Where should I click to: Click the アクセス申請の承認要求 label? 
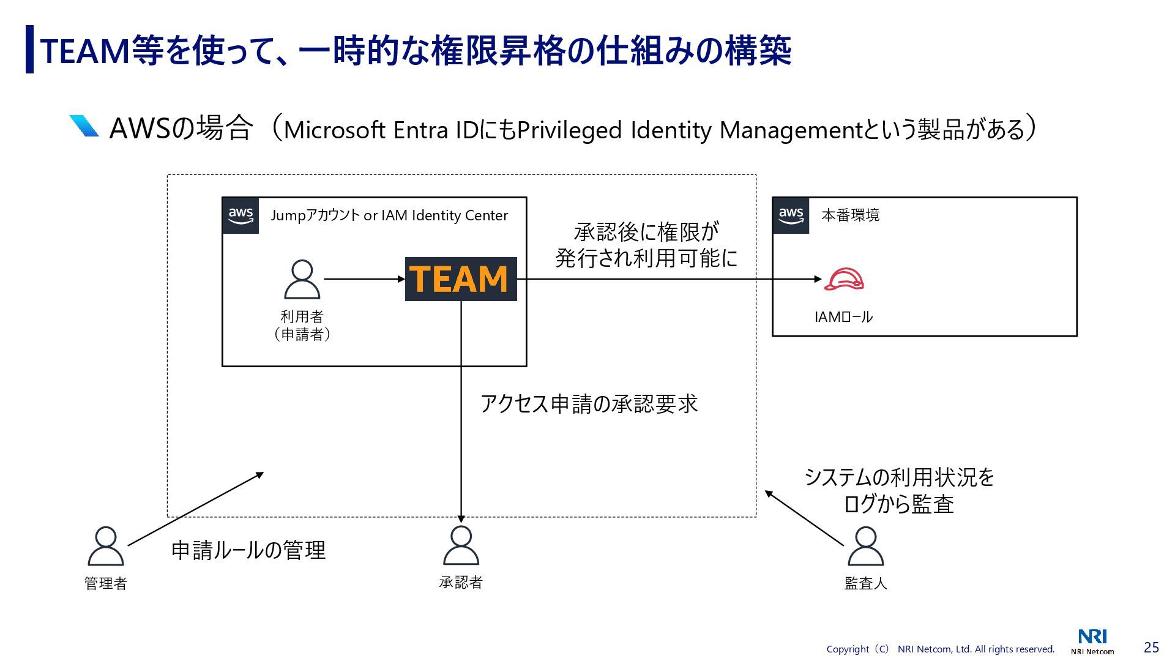click(589, 404)
